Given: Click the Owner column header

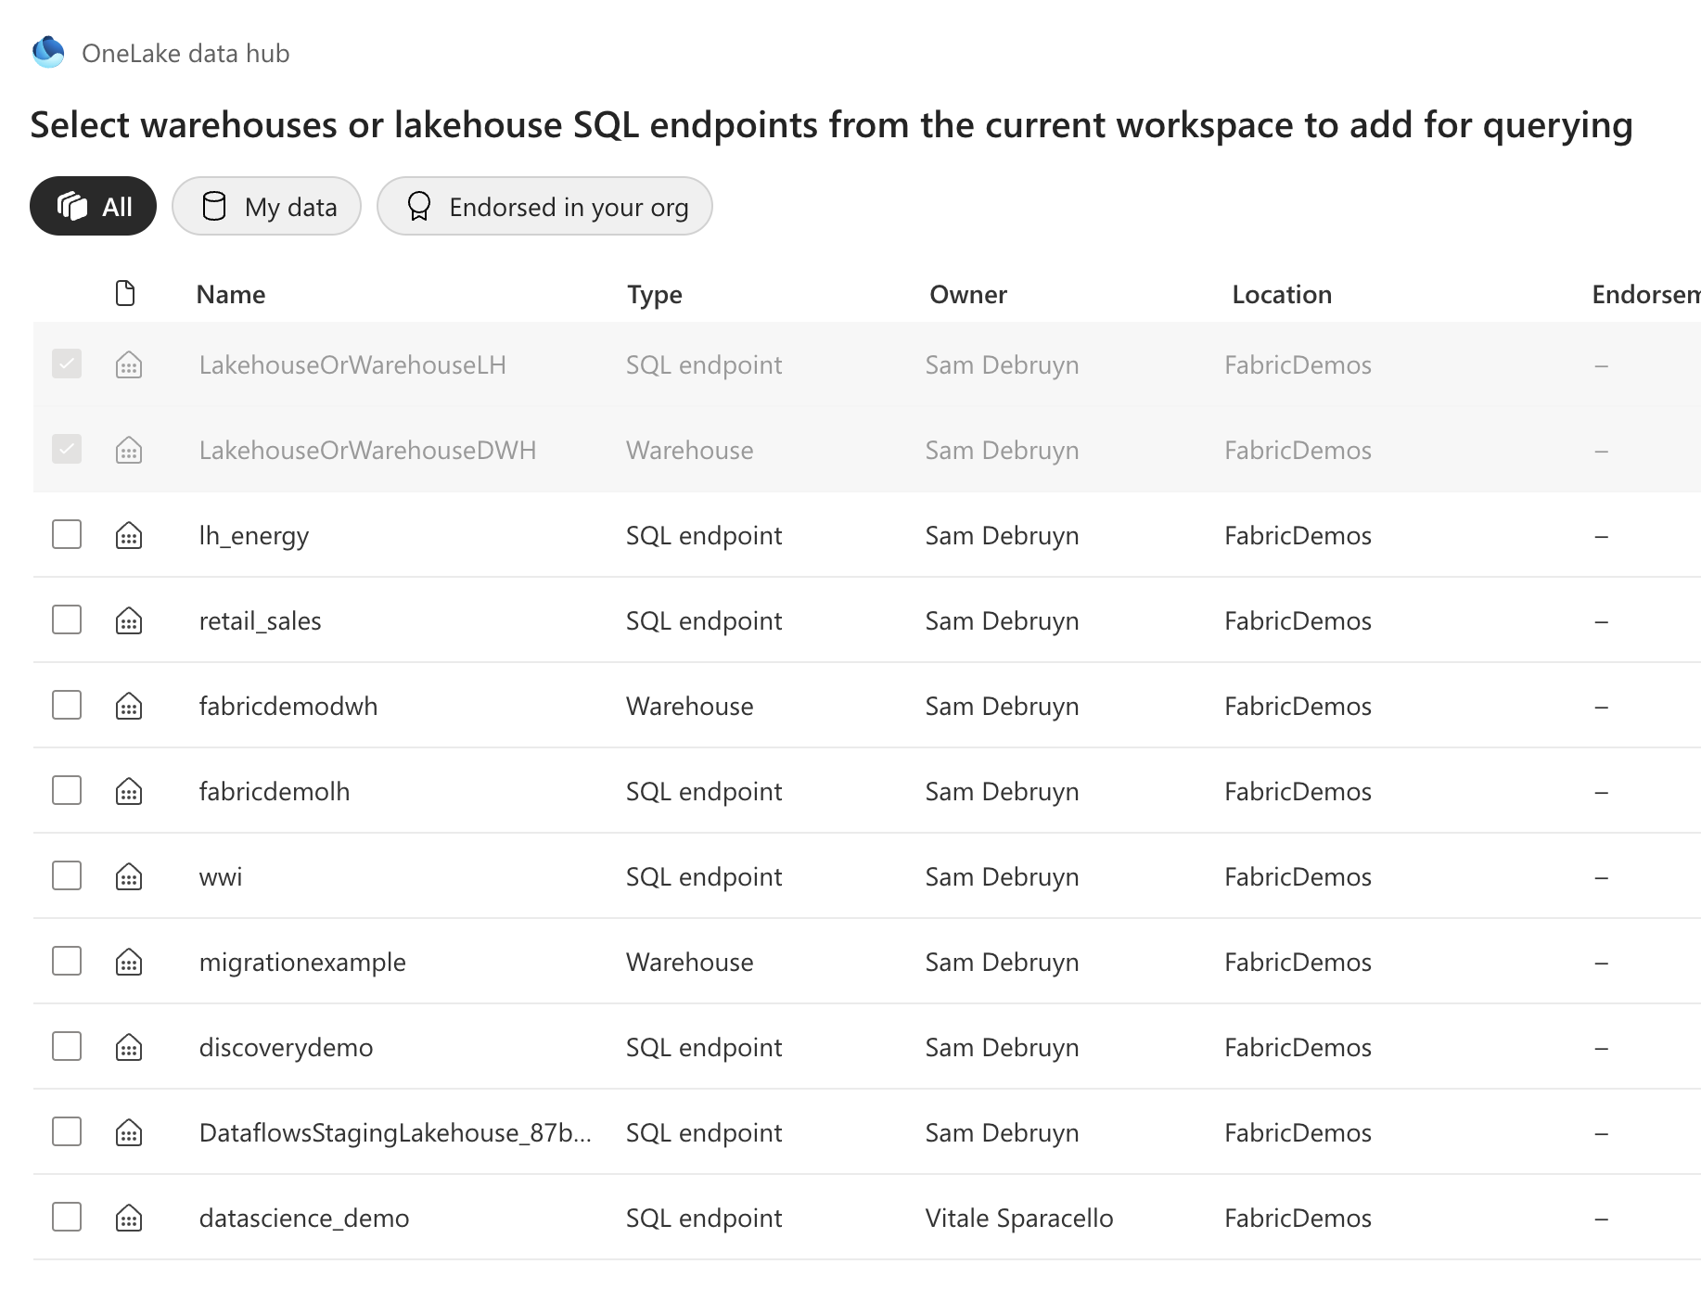Looking at the screenshot, I should (968, 294).
